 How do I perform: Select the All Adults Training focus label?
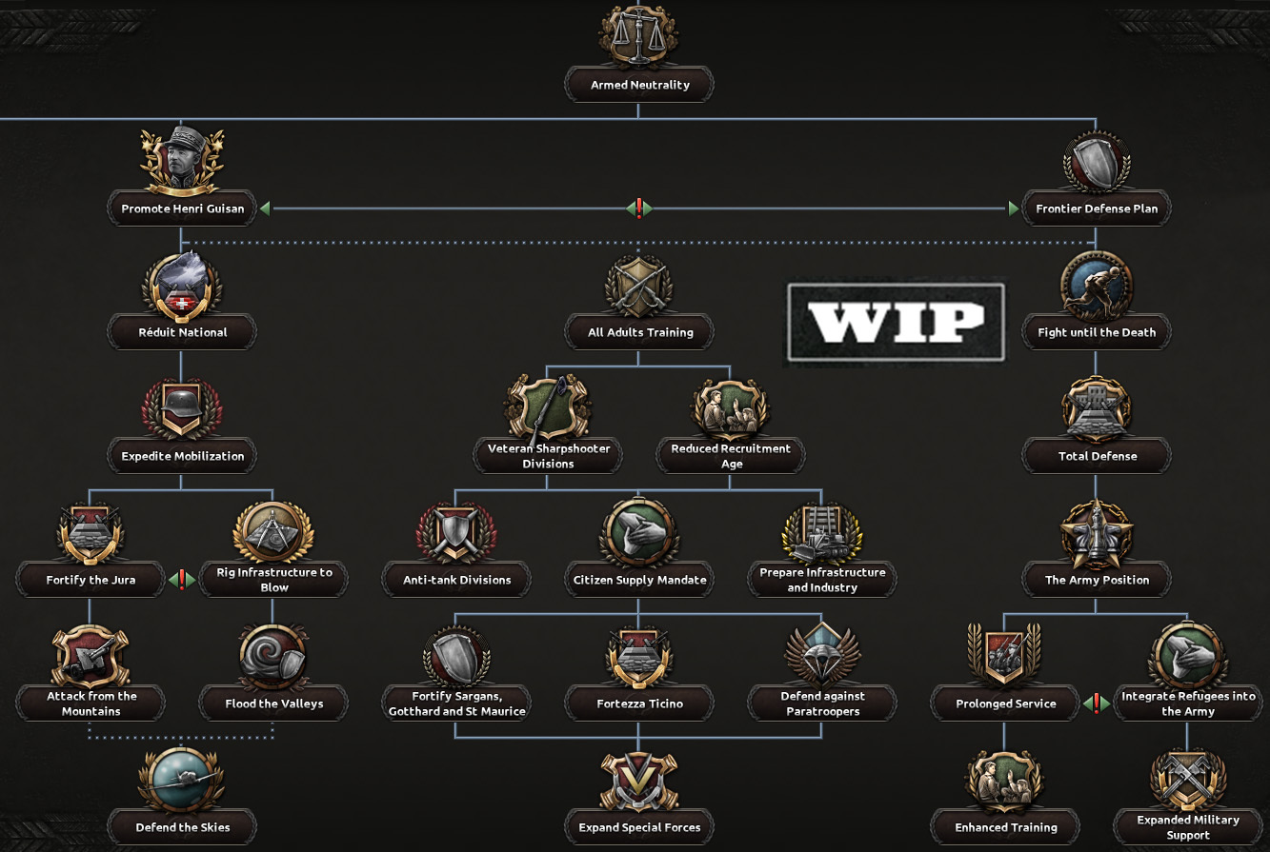point(639,332)
